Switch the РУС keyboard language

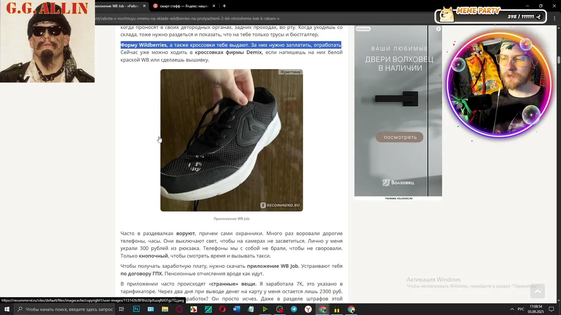(521, 309)
